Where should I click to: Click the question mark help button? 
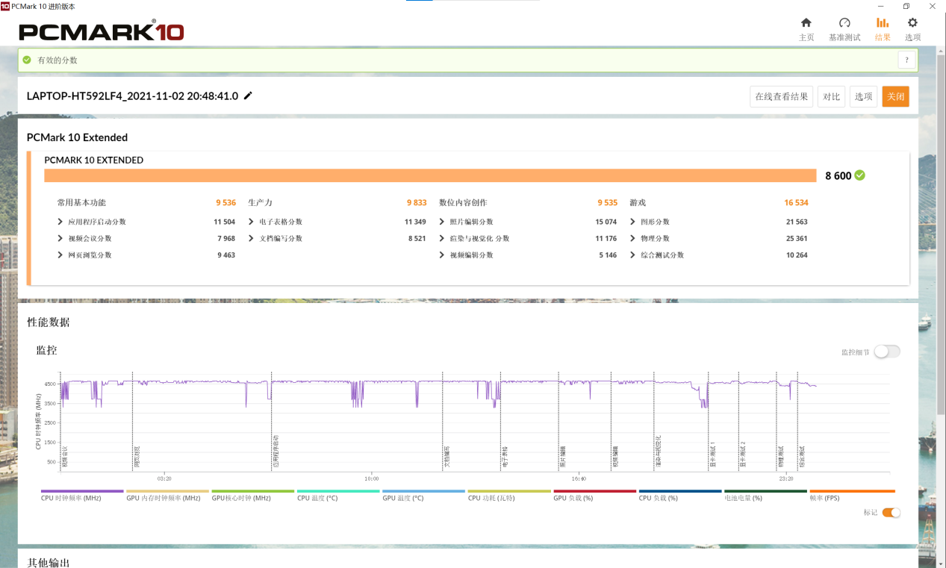906,60
